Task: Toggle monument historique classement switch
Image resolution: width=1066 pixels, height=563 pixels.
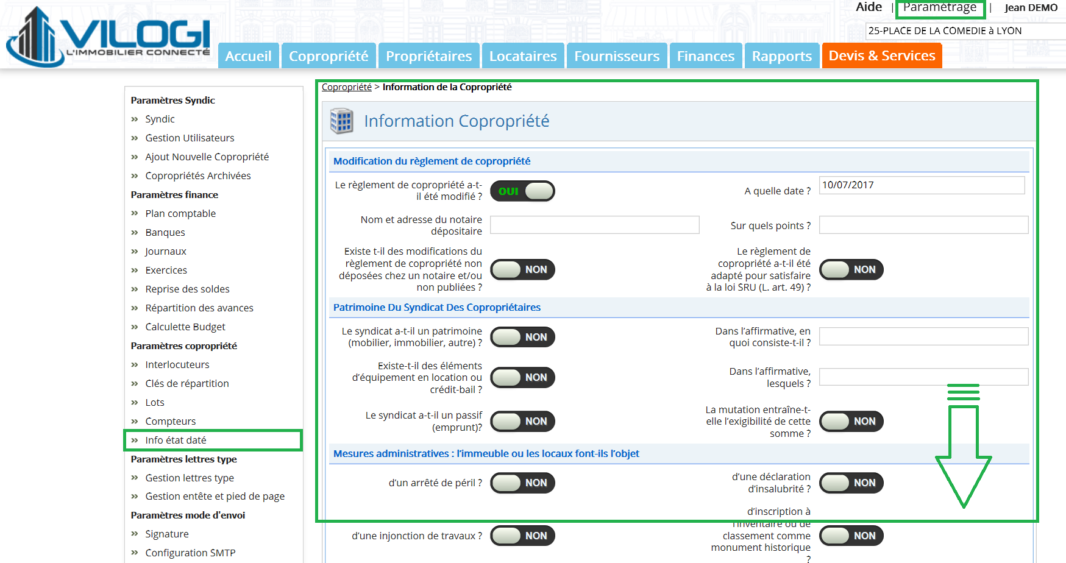Action: [x=851, y=536]
